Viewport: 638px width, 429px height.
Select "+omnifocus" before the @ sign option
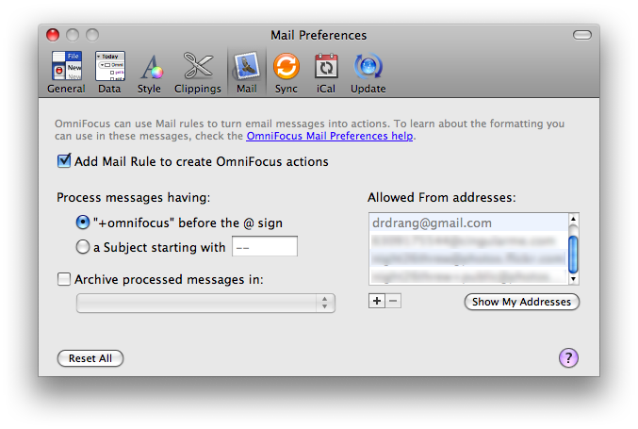click(x=83, y=223)
